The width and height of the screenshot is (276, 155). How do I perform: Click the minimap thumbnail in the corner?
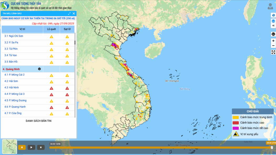pyautogui.click(x=9, y=147)
